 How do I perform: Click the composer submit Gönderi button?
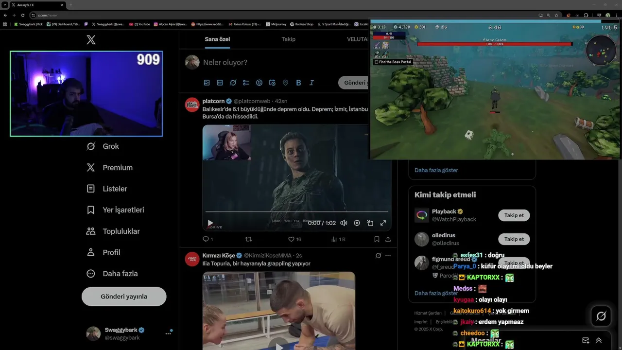coord(354,83)
